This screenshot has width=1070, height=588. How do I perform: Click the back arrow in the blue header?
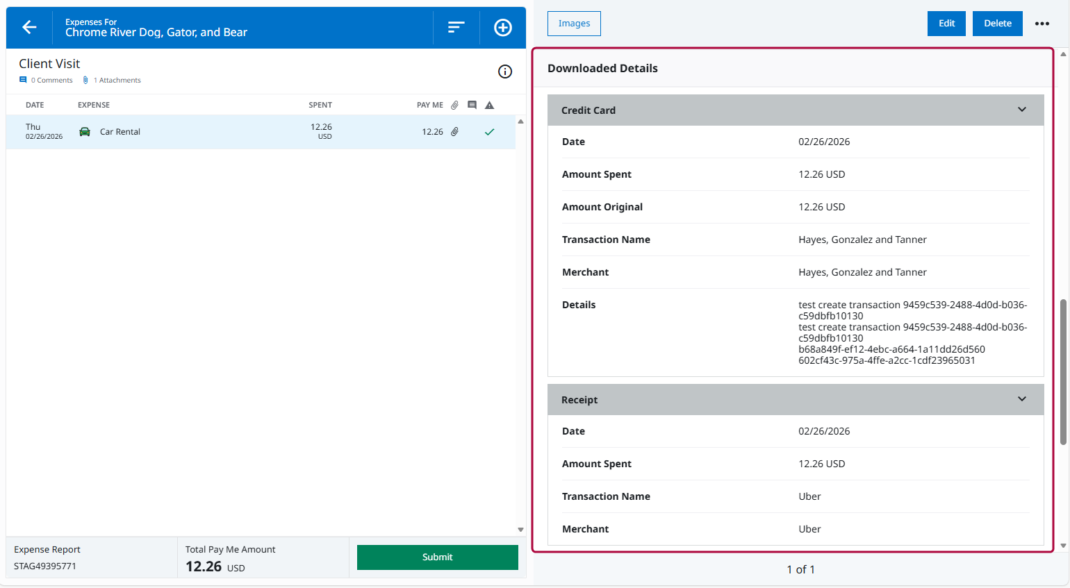pyautogui.click(x=29, y=27)
